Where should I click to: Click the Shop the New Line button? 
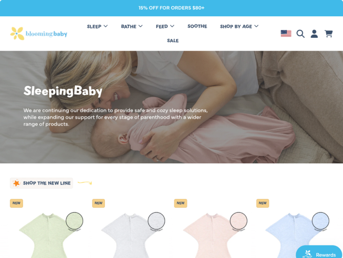pos(41,183)
